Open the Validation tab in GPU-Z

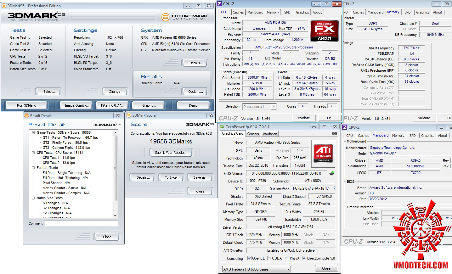point(270,134)
